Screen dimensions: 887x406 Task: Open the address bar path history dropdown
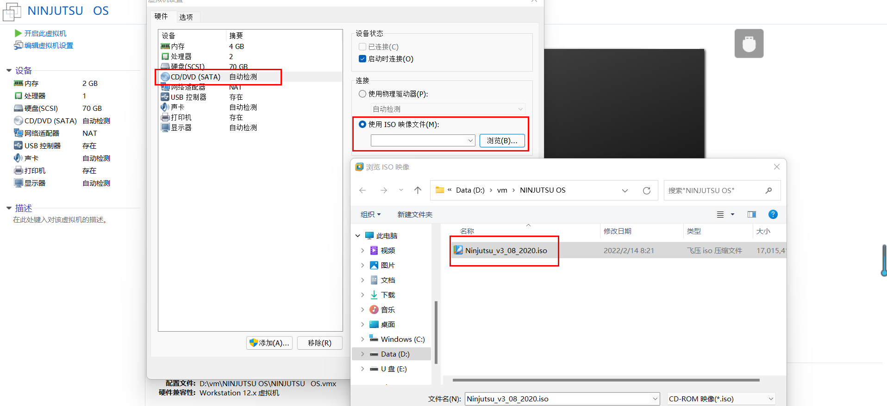tap(625, 190)
